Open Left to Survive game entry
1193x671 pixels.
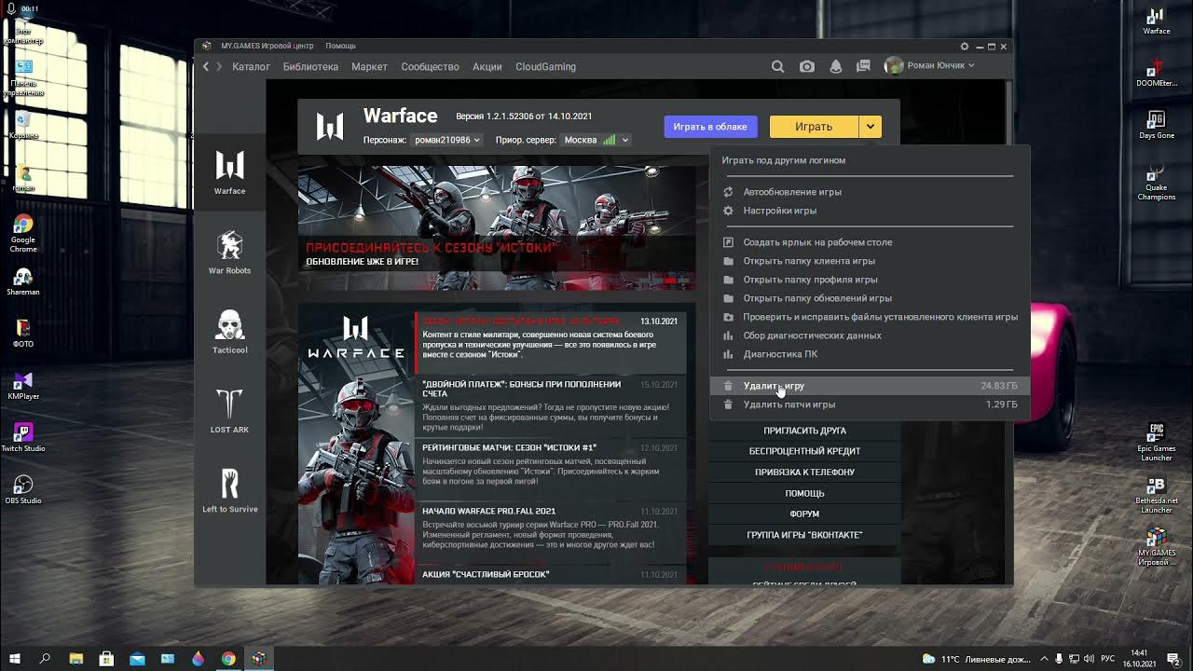[229, 490]
